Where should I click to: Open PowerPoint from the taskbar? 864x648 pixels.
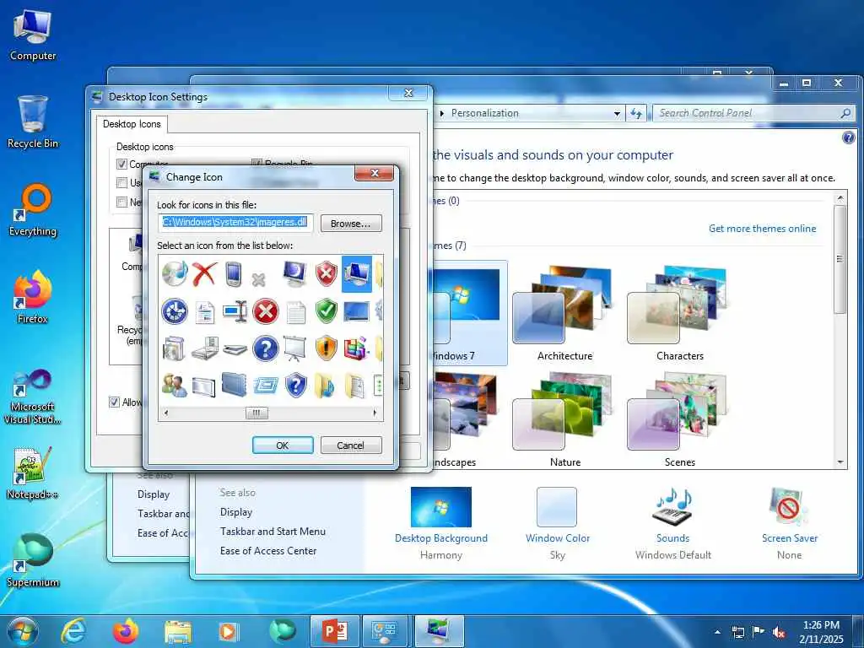tap(334, 631)
